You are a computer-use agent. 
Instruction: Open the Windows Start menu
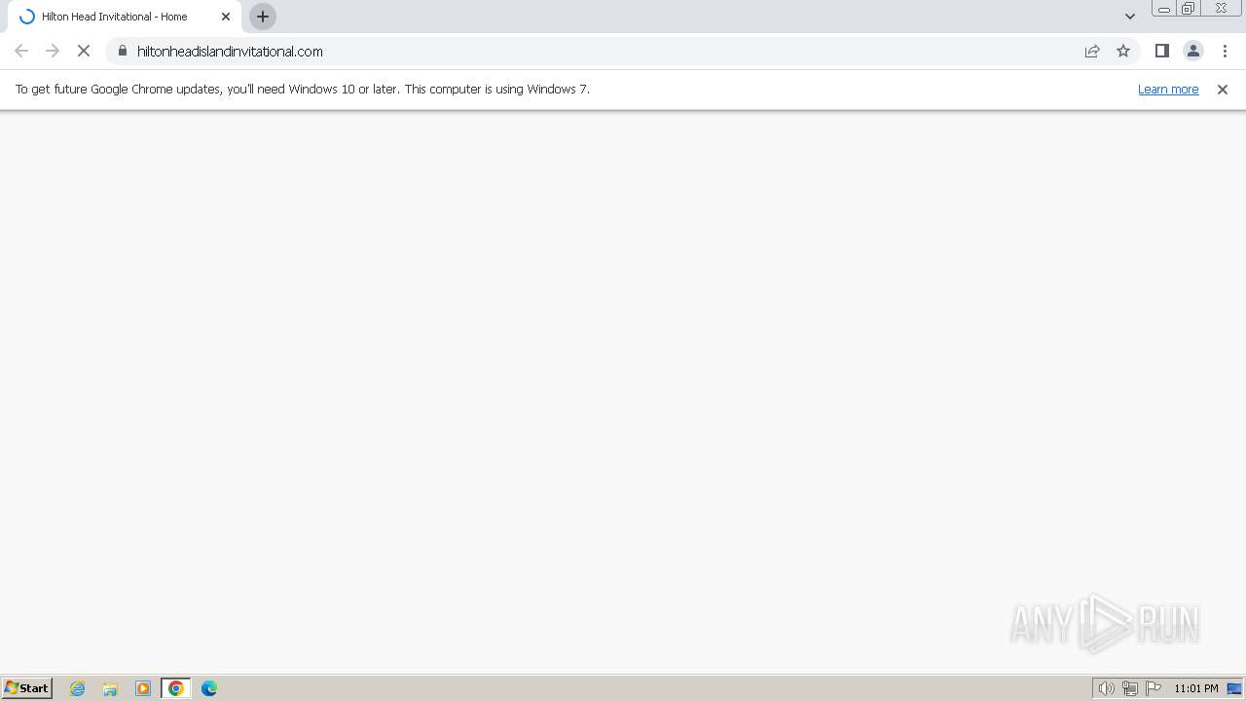pyautogui.click(x=27, y=688)
